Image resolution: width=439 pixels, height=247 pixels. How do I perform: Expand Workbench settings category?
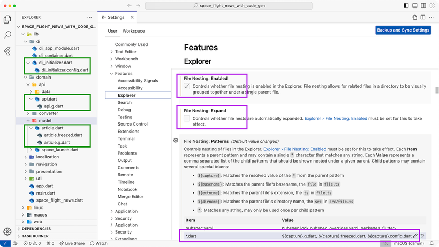pyautogui.click(x=111, y=59)
